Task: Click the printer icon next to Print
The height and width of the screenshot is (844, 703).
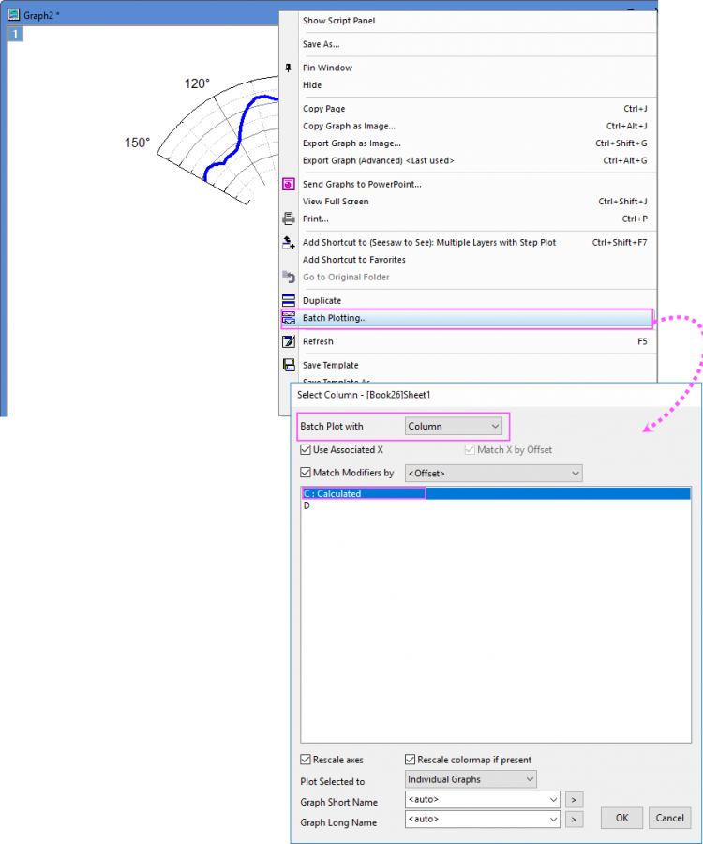Action: click(x=289, y=219)
